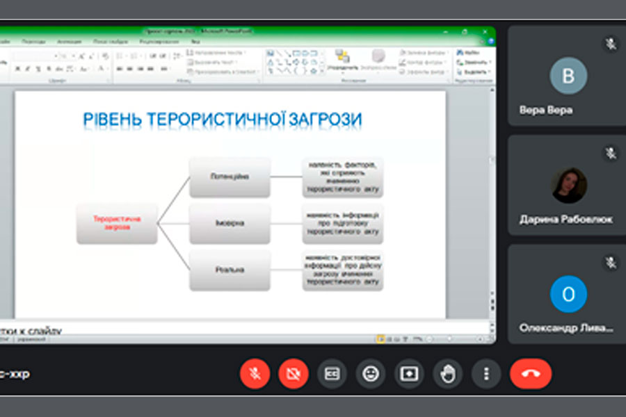Select the text box shape in the shapes gallery
The width and height of the screenshot is (626, 417).
(271, 53)
